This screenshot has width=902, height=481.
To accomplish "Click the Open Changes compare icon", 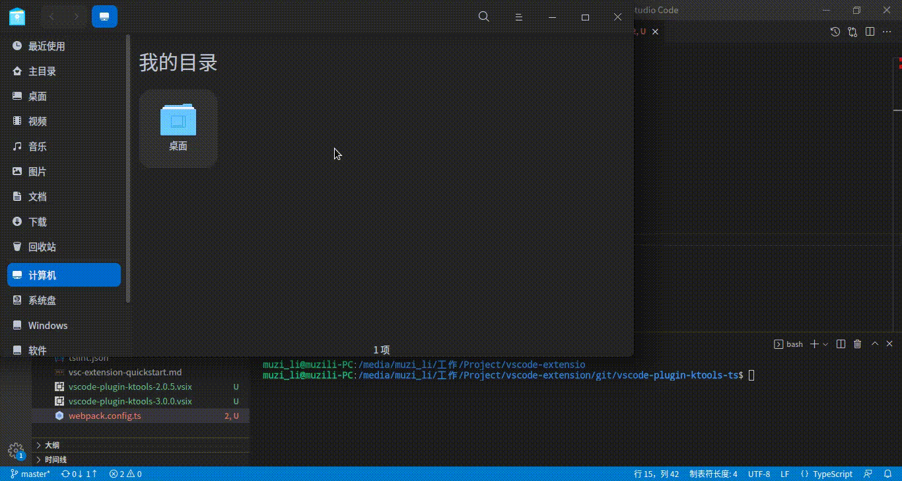I will coord(852,31).
